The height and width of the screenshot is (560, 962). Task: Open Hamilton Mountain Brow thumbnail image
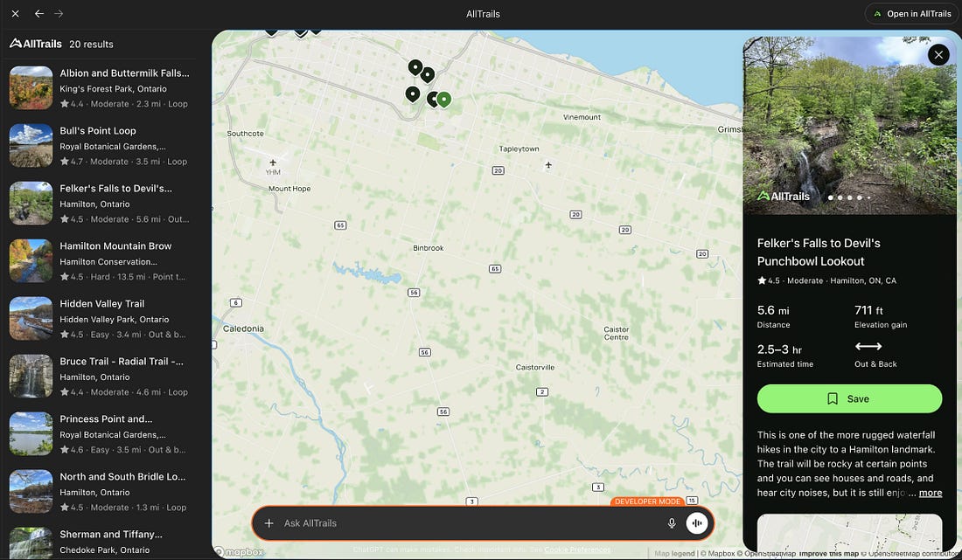click(x=31, y=260)
